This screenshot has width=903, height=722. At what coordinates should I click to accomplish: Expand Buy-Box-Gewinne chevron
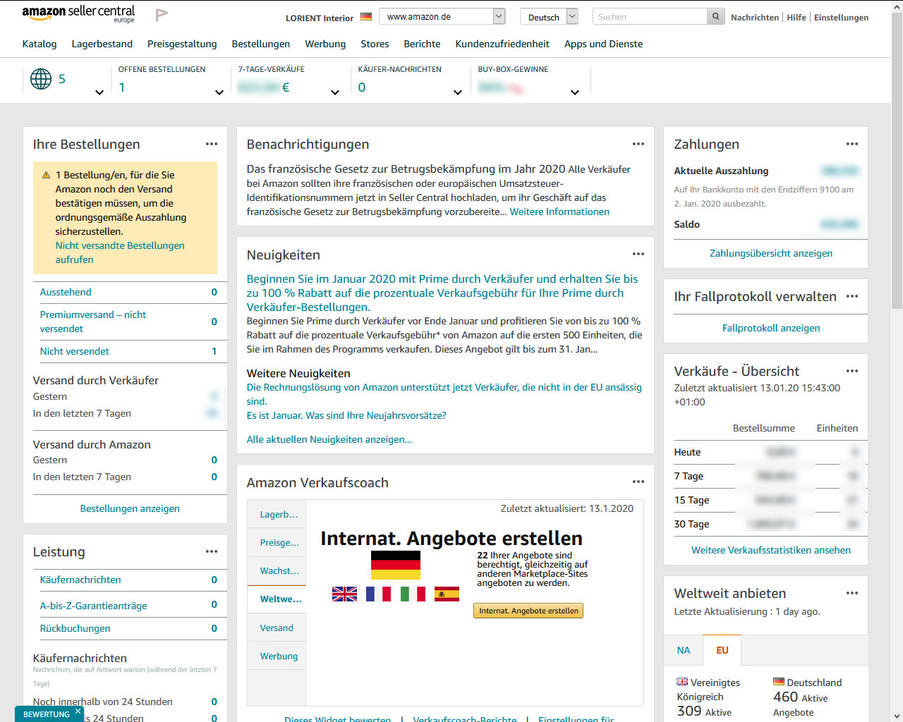(x=575, y=92)
